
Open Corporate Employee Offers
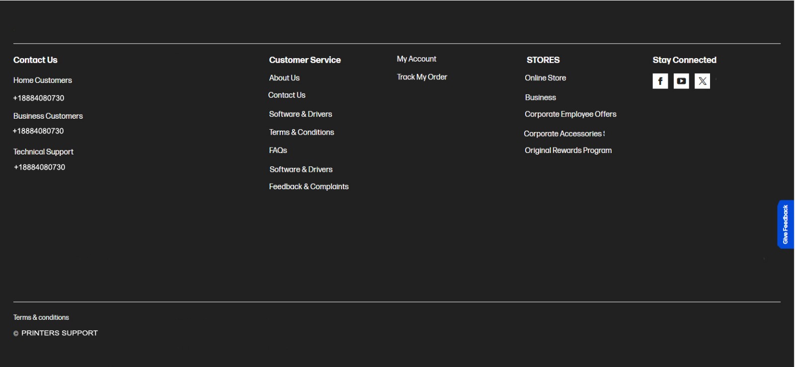coord(570,114)
